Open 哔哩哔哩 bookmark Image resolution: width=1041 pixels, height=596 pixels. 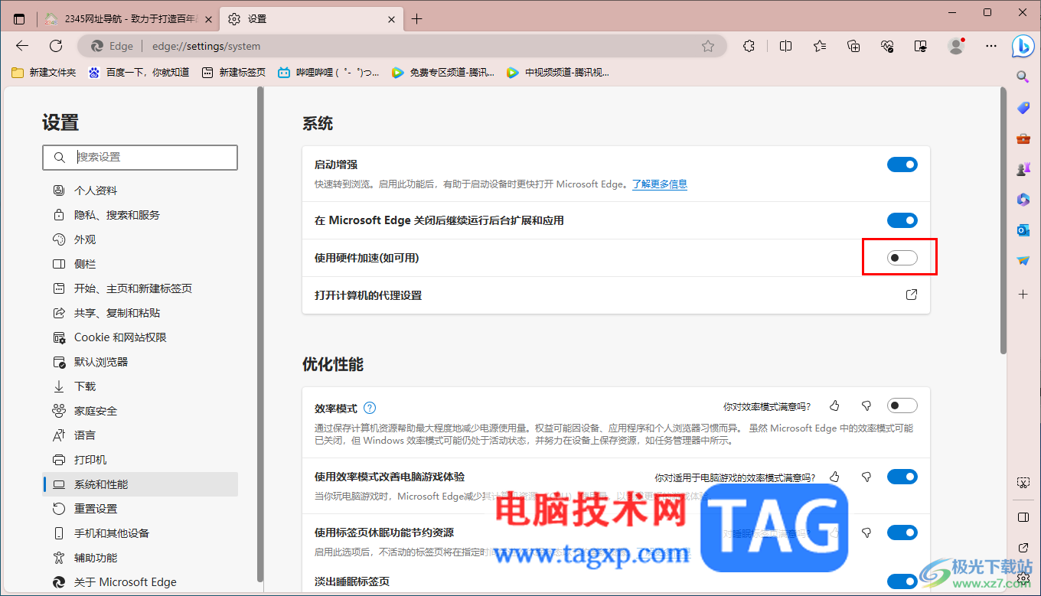coord(328,73)
